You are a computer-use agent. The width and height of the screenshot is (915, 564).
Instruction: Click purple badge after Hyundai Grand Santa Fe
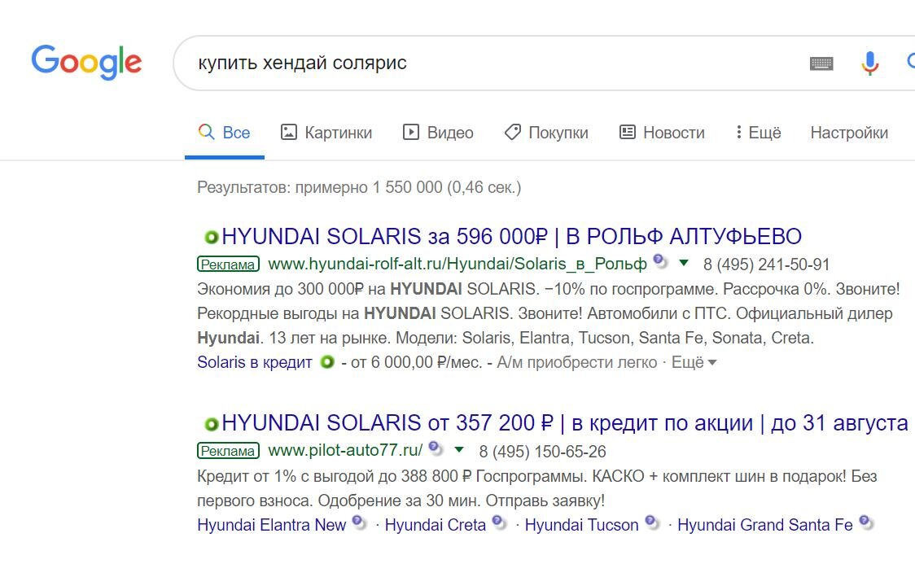point(866,522)
